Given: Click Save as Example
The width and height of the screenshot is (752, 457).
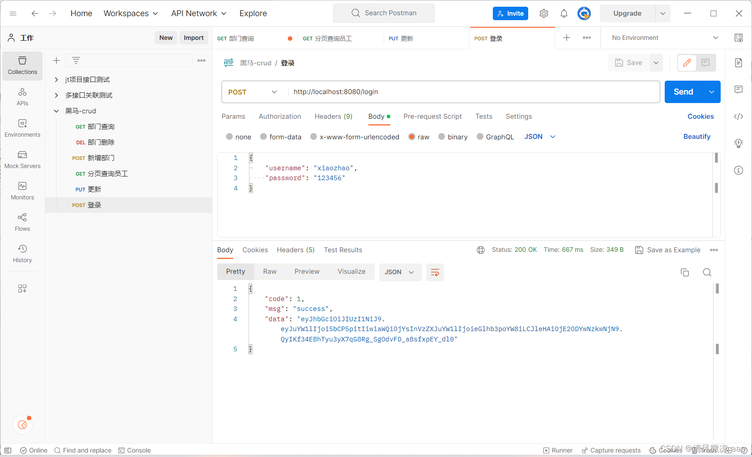Looking at the screenshot, I should 668,250.
